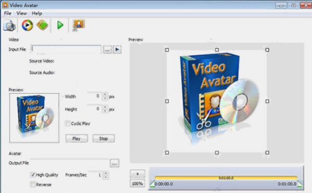Image resolution: width=312 pixels, height=193 pixels.
Task: Click the top-left crop handle
Action: pyautogui.click(x=167, y=50)
